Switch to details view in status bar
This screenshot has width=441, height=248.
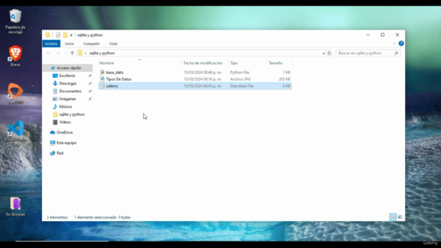coord(393,217)
